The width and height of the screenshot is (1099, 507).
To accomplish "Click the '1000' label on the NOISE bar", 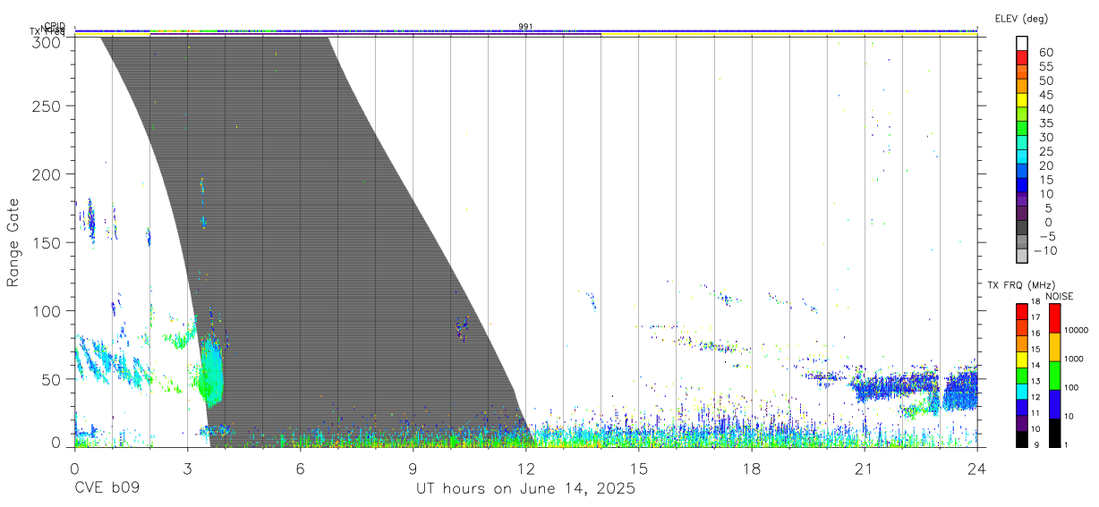I will [1075, 359].
